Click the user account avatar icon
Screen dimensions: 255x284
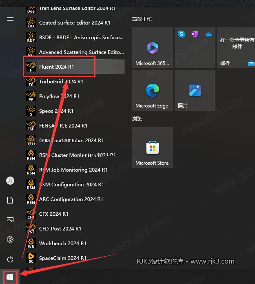[x=10, y=181]
